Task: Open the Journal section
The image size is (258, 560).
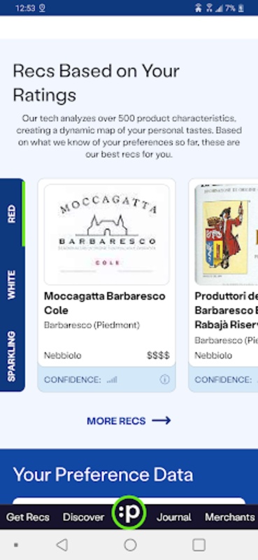Action: coord(174,517)
